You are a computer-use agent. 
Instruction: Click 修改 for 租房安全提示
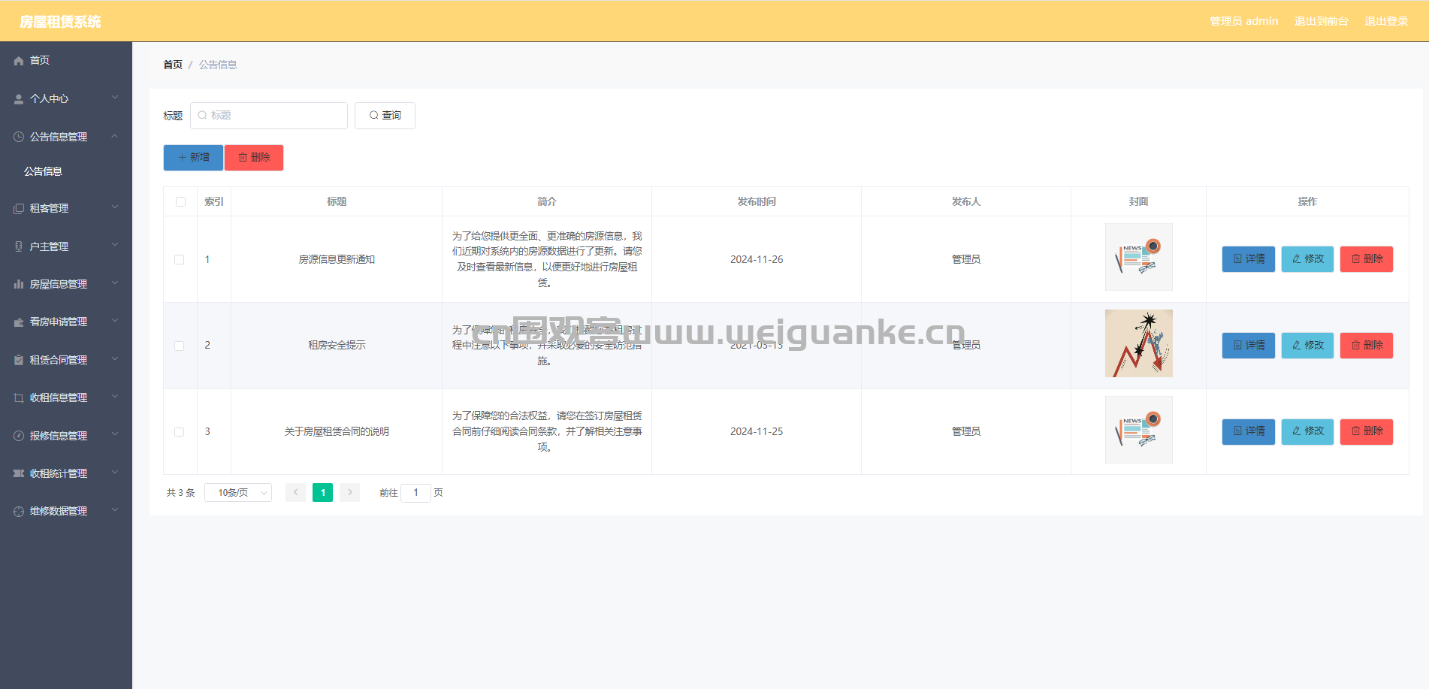click(x=1307, y=346)
